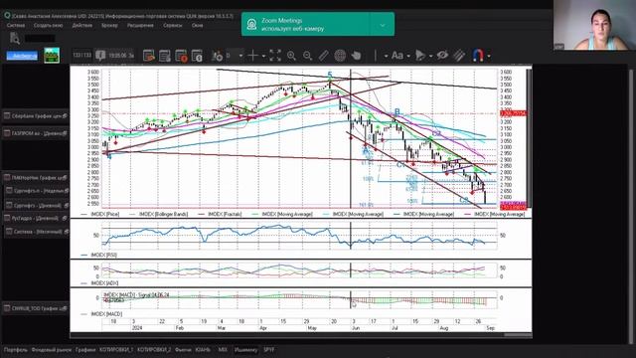Click the IMOEX [ADX] legend label
Screen dimensions: 636x358
point(104,282)
